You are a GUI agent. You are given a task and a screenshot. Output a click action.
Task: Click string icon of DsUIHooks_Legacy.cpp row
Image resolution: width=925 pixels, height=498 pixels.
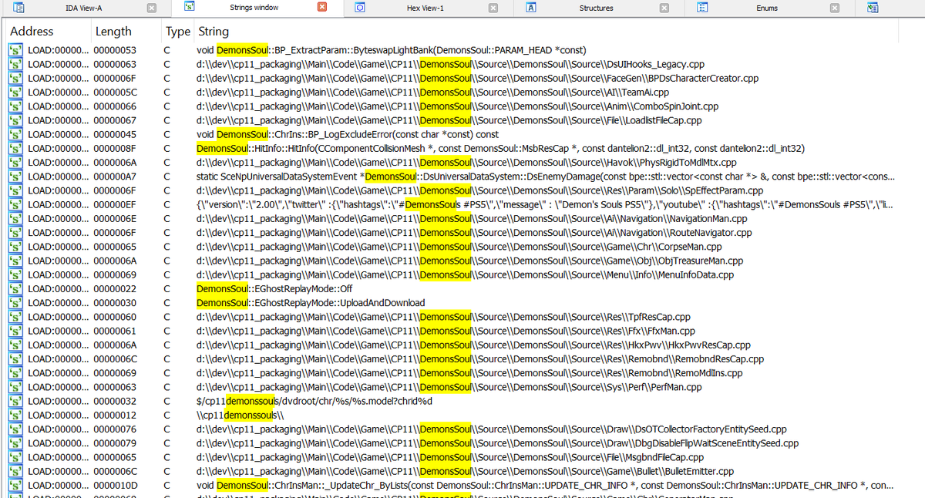(x=15, y=64)
